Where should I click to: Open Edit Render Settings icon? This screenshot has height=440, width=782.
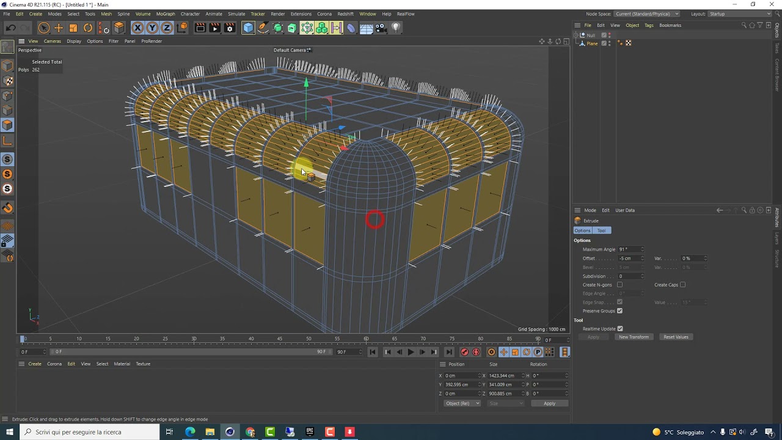(230, 28)
